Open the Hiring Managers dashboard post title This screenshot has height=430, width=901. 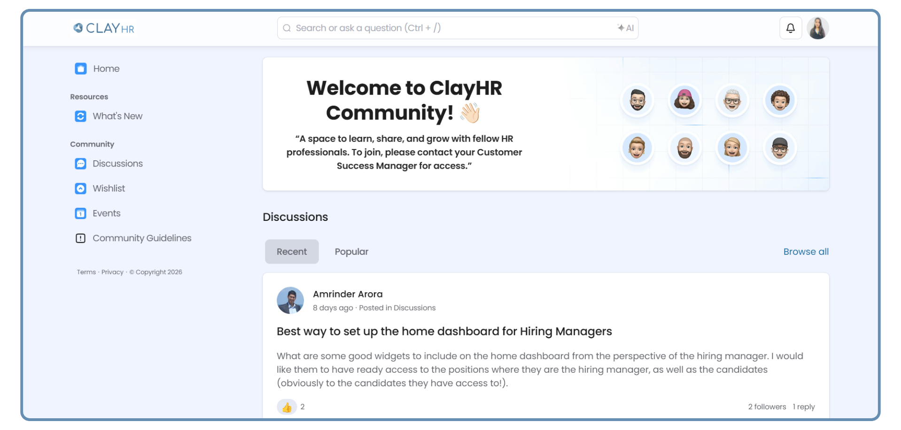point(444,331)
